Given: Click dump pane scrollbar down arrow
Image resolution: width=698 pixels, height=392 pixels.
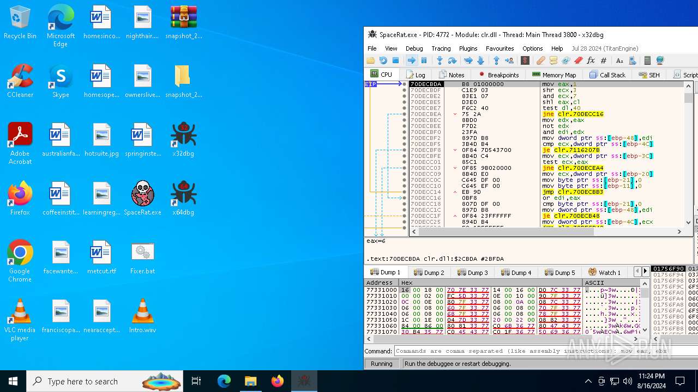Looking at the screenshot, I should [646, 329].
